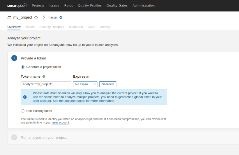Switch to the Security Hotspots tab

click(52, 27)
